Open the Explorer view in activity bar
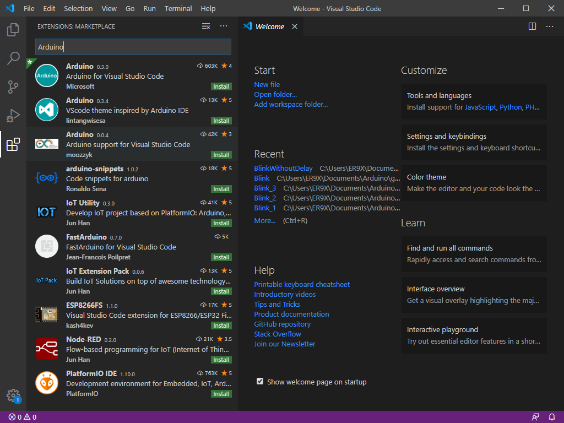This screenshot has height=423, width=564. point(13,30)
